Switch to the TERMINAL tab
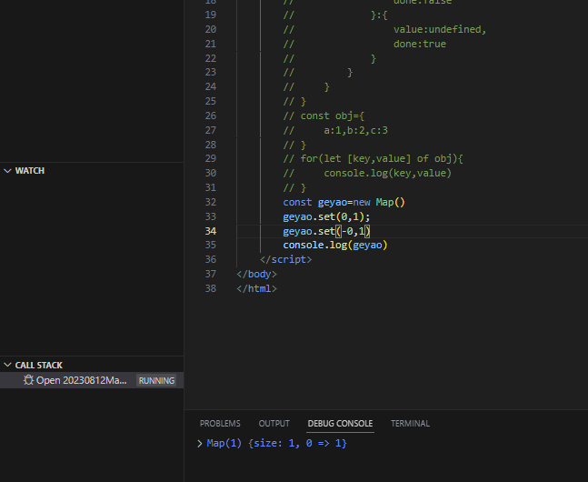This screenshot has height=482, width=588. 410,424
